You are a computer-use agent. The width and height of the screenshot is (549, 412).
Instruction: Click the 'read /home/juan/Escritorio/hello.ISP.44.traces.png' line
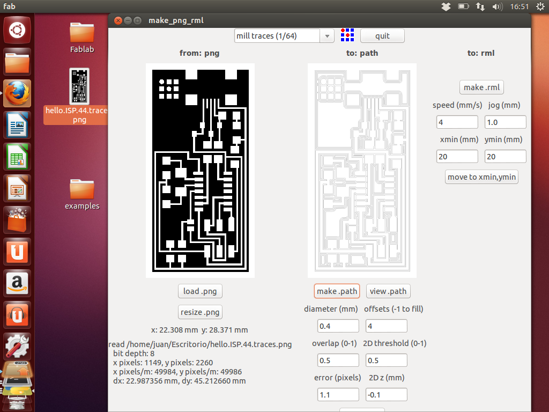200,344
